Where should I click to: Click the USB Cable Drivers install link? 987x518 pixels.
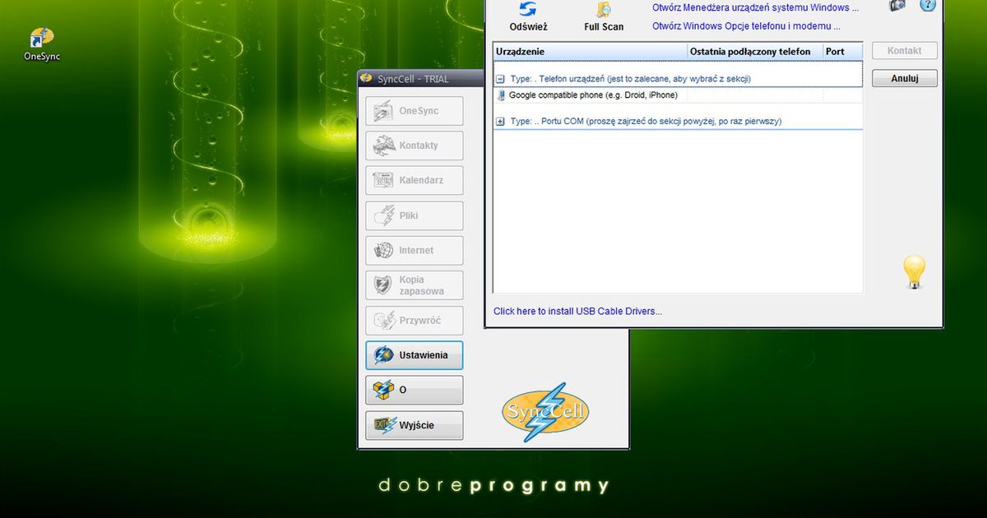click(x=577, y=311)
